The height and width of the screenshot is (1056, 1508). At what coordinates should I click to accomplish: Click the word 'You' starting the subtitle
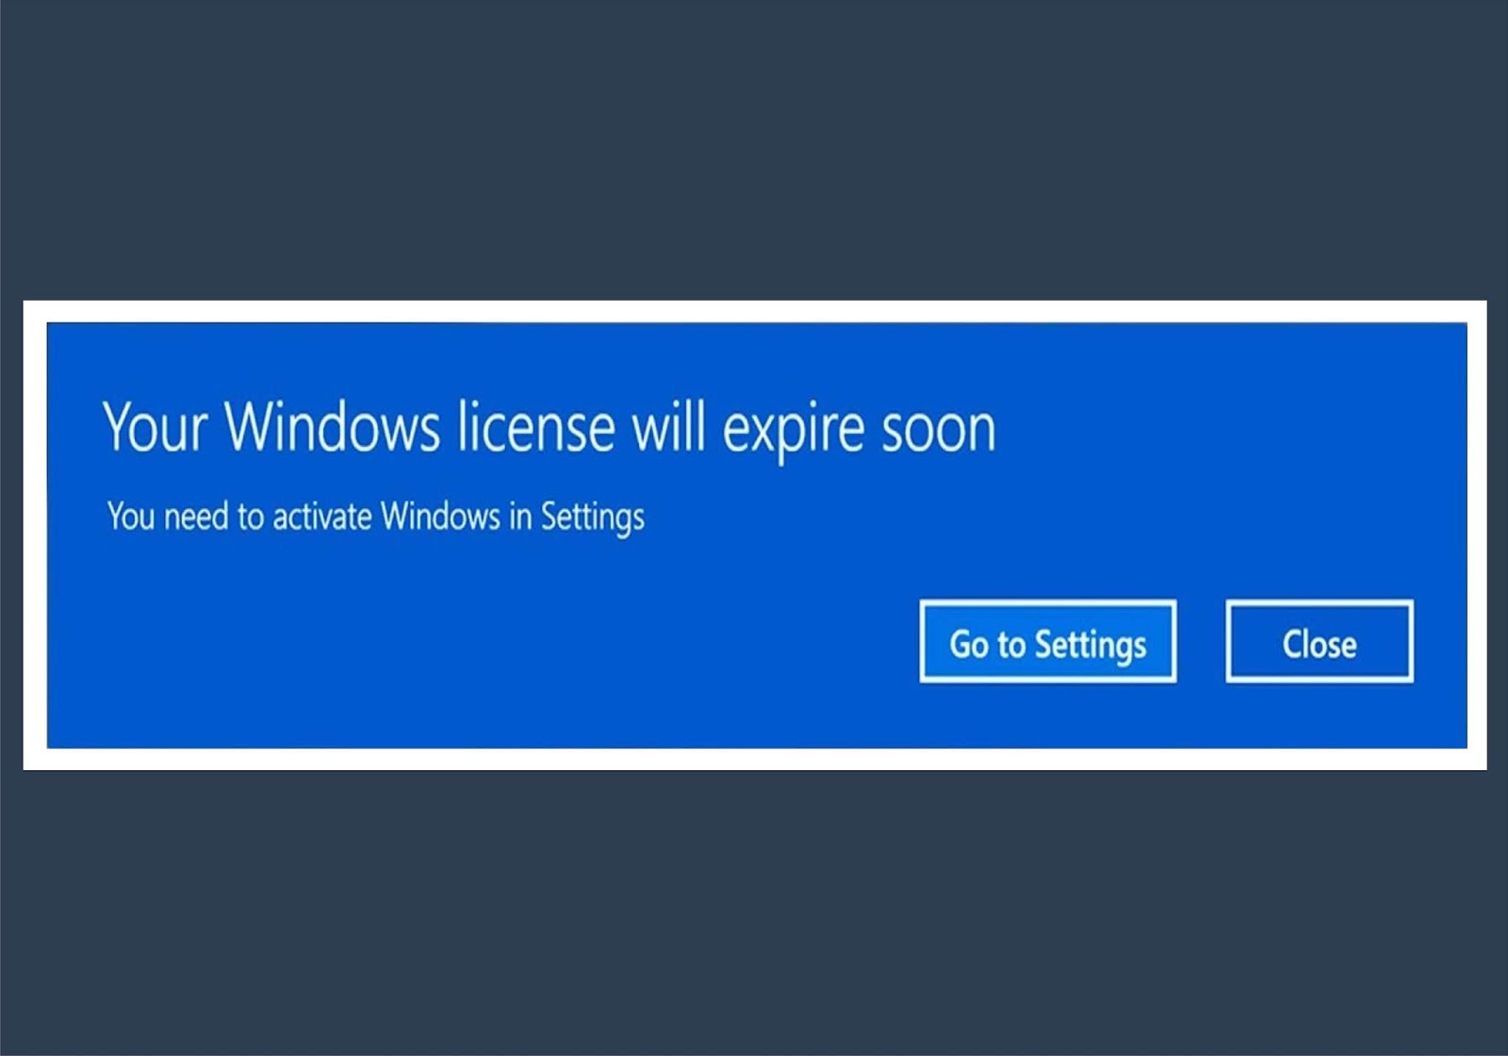130,517
